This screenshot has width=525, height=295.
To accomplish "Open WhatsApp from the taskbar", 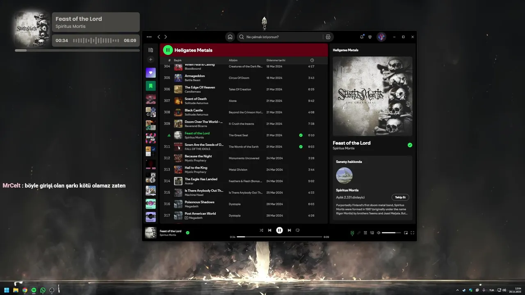I will [43, 290].
